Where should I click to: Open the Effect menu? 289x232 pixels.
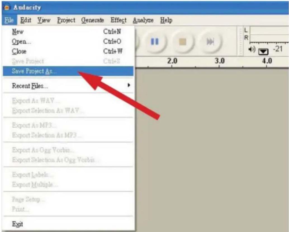tap(119, 20)
